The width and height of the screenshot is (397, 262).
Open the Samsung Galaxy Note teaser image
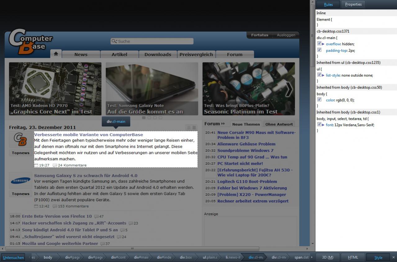(152, 89)
